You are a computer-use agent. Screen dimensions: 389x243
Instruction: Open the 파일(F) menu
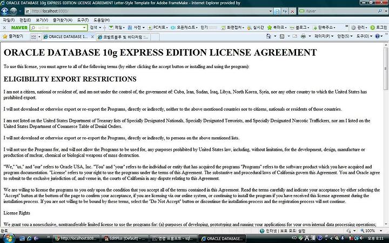(x=9, y=20)
